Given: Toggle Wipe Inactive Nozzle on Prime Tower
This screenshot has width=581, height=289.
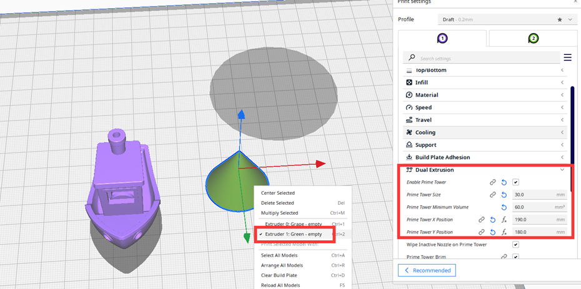Looking at the screenshot, I should [x=515, y=245].
